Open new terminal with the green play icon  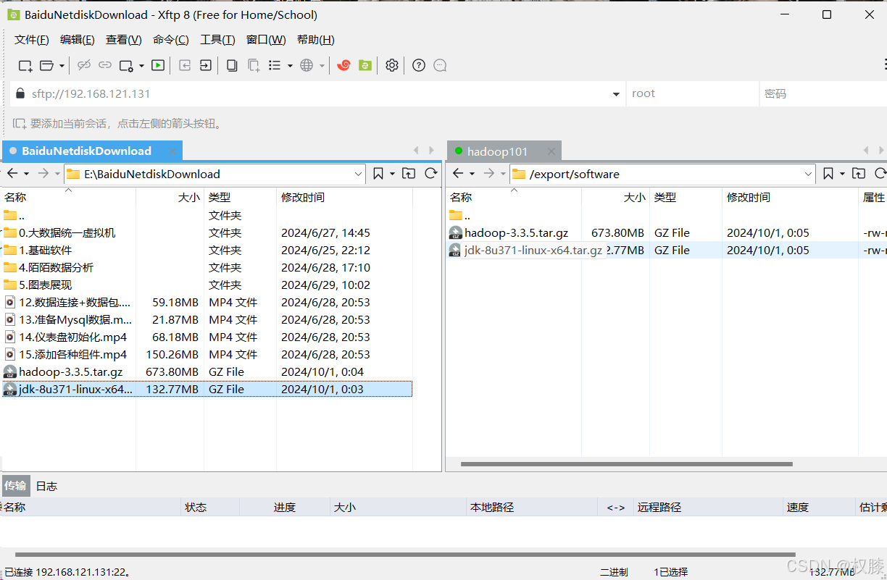coord(158,65)
